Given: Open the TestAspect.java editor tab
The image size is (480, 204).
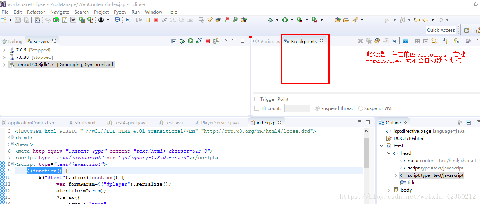Looking at the screenshot, I should (126, 123).
